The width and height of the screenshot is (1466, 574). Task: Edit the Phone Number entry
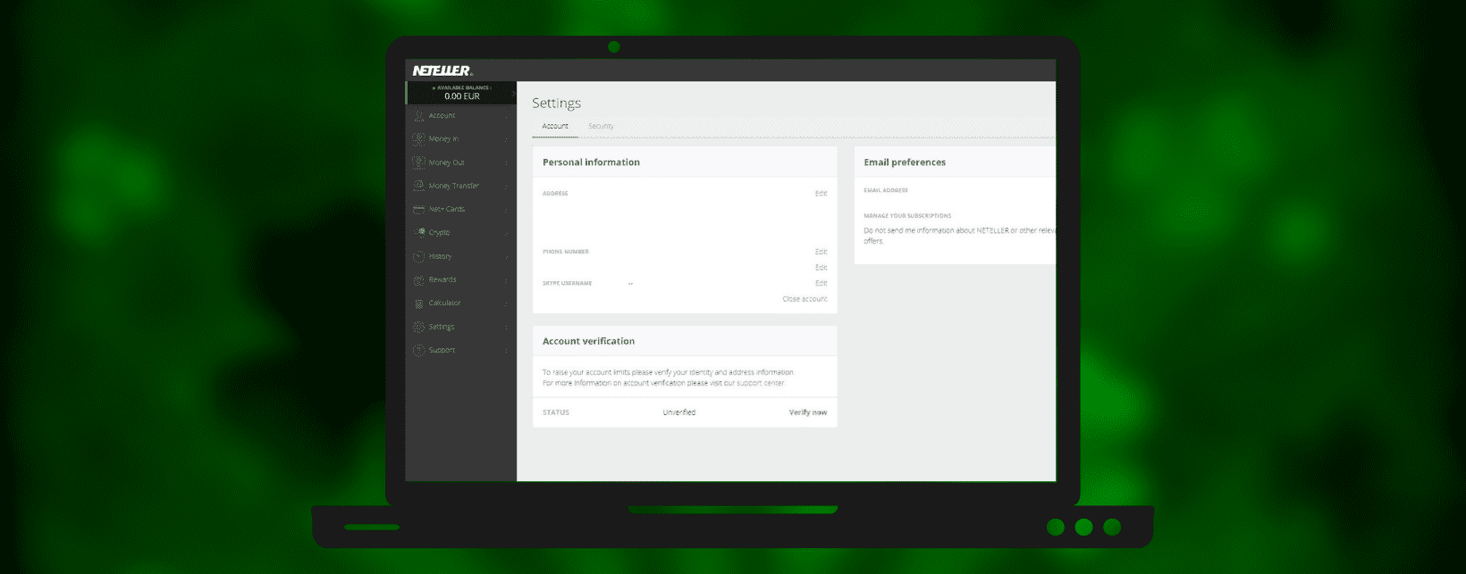click(821, 252)
